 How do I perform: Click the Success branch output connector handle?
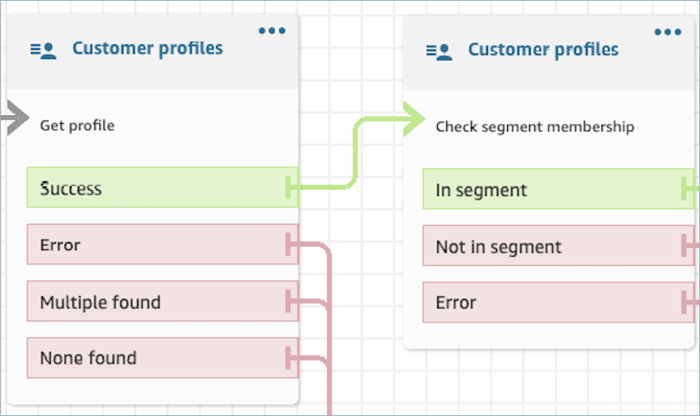point(290,188)
